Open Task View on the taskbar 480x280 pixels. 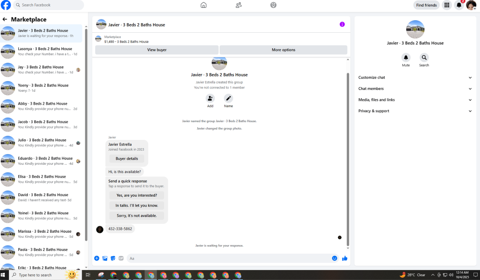click(88, 275)
